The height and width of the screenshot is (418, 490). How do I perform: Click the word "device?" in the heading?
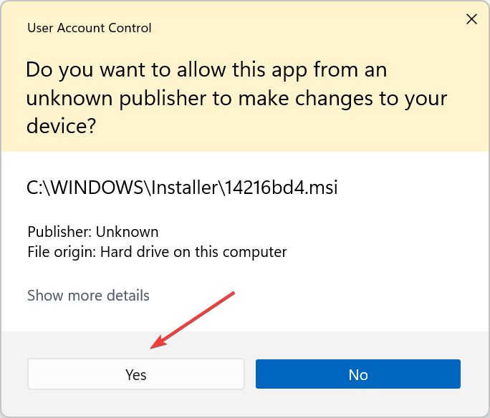pos(62,127)
